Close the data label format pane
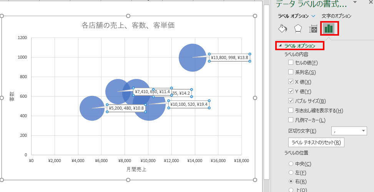374x192 pixels. pyautogui.click(x=371, y=2)
